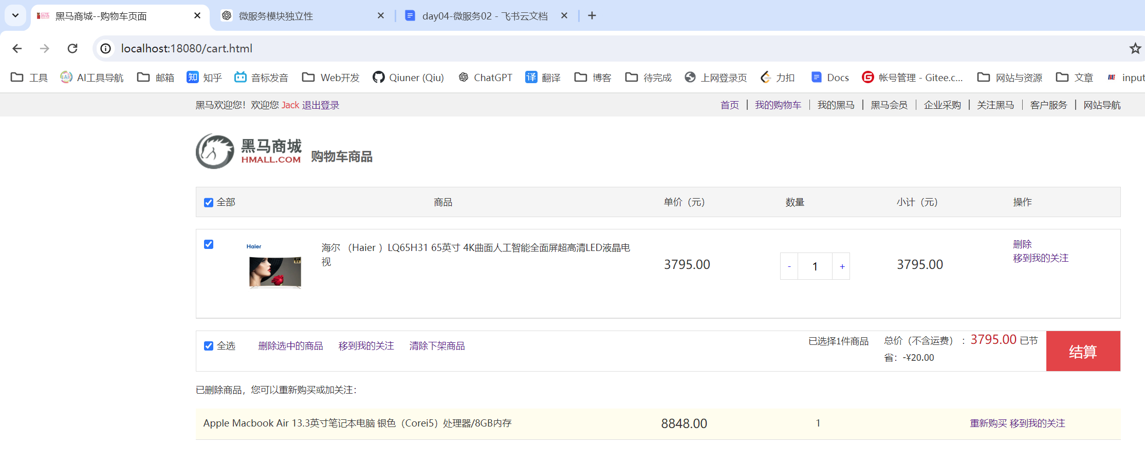Open AI工具导航 bookmark

pyautogui.click(x=92, y=77)
